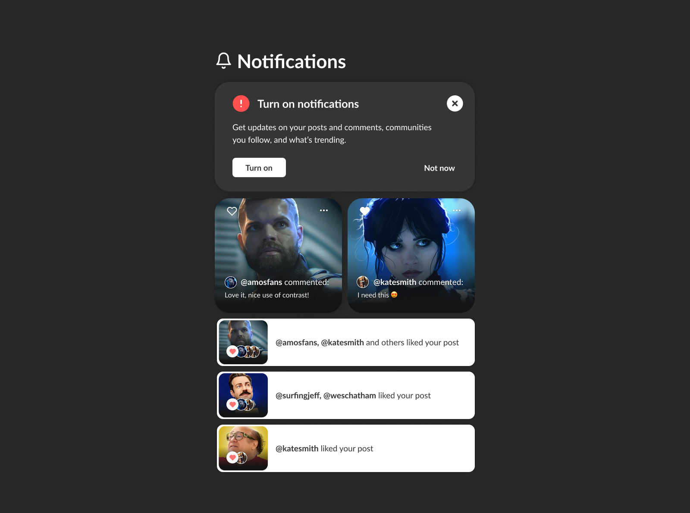Dismiss the prompt with Not now
Image resolution: width=690 pixels, height=513 pixels.
tap(439, 168)
